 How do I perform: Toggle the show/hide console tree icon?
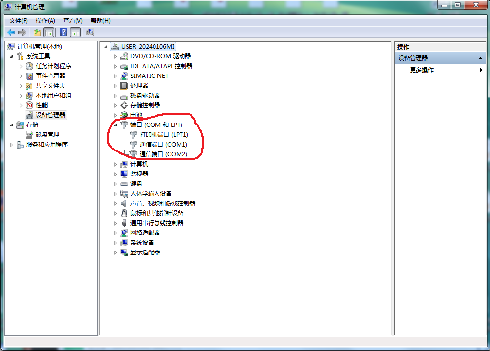point(49,32)
